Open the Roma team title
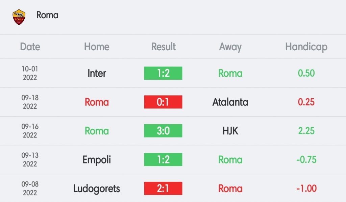The height and width of the screenshot is (202, 346). point(47,15)
